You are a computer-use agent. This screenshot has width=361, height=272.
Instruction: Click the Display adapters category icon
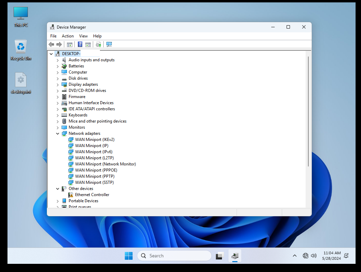[x=64, y=85]
